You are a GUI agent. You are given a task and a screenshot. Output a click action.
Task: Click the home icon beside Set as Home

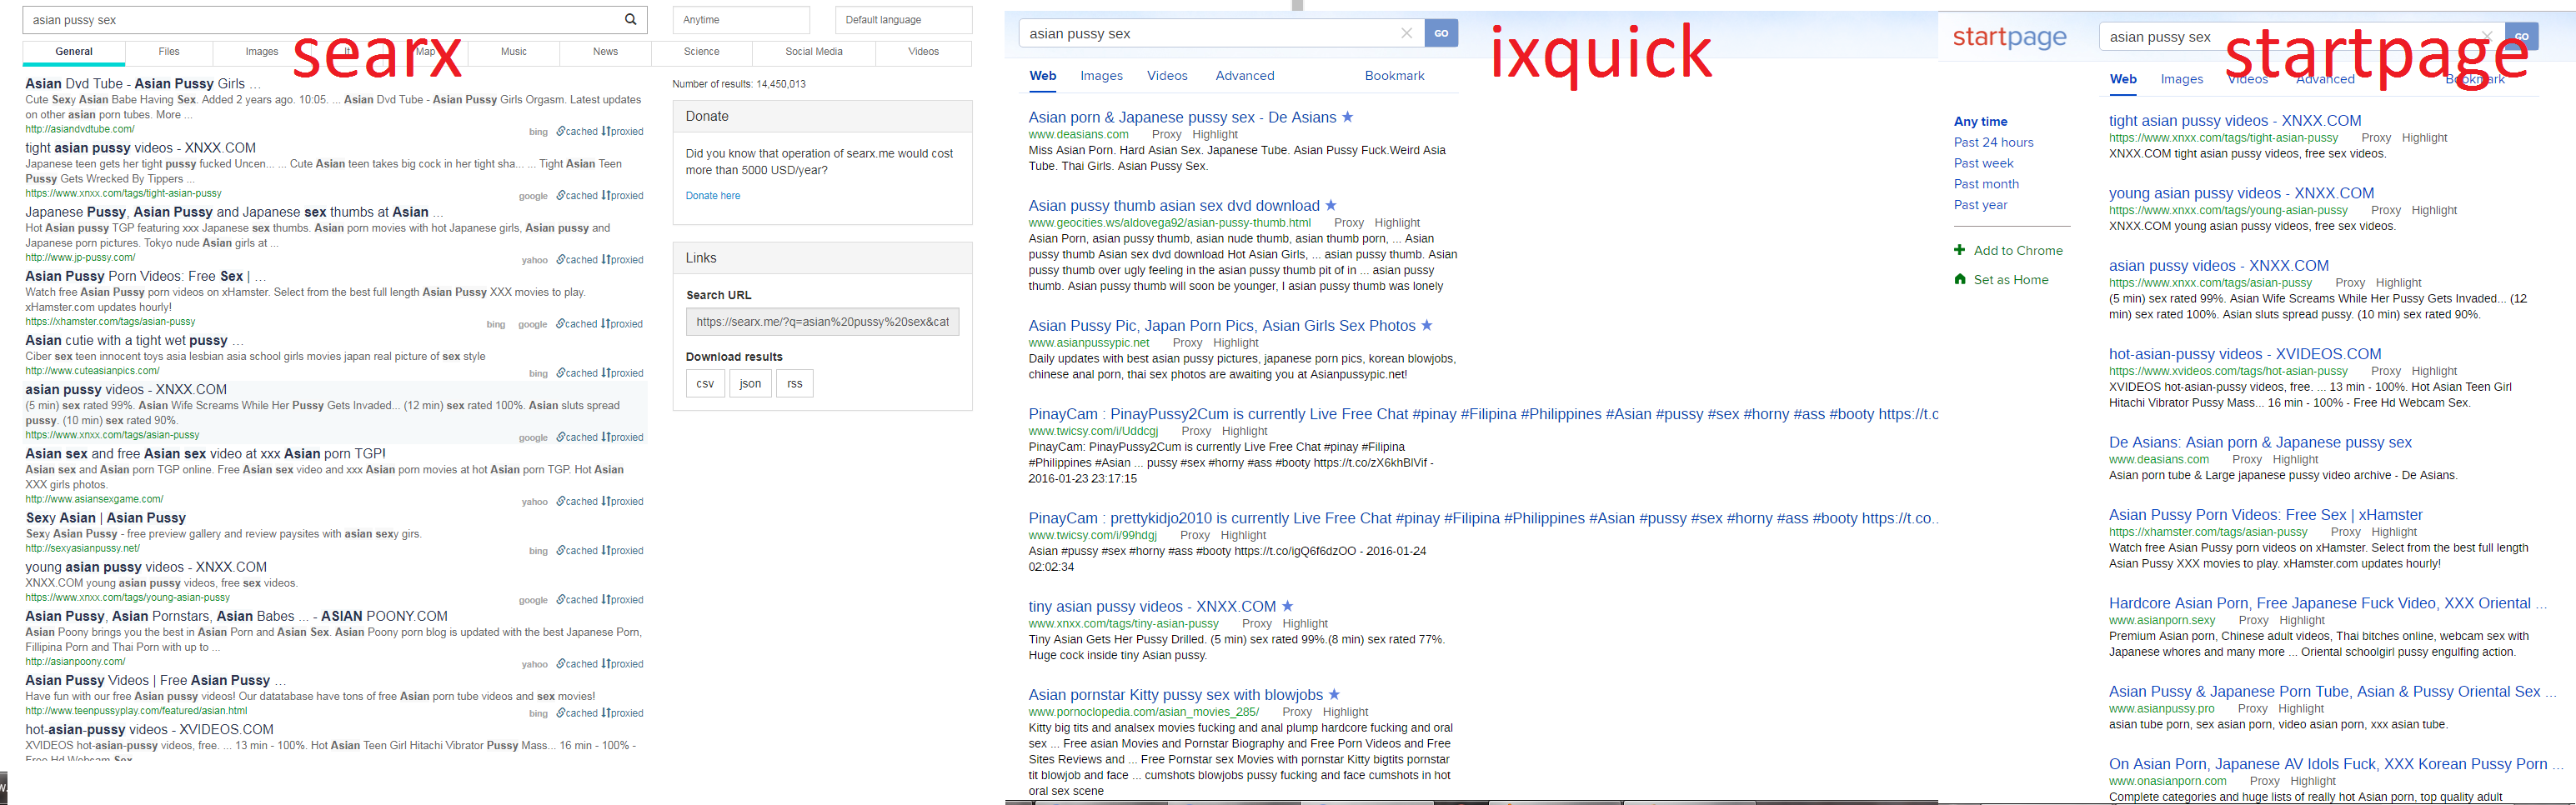point(1959,279)
